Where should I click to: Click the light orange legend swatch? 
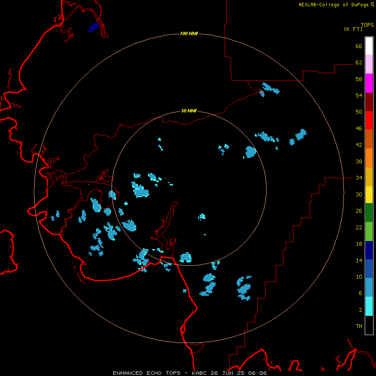(369, 158)
